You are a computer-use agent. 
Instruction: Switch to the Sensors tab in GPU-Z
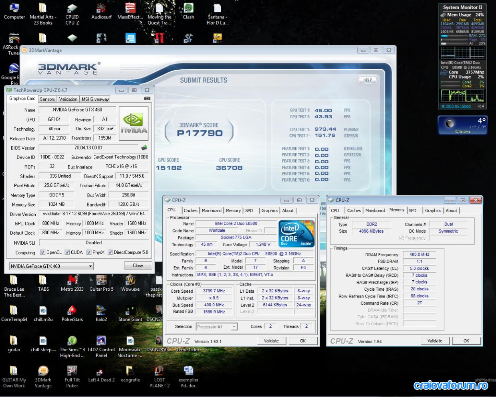pos(47,99)
